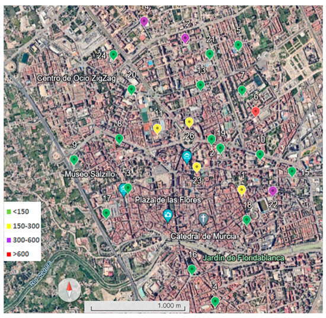Click the green <150 legend swatch
The image size is (326, 318).
(9, 212)
